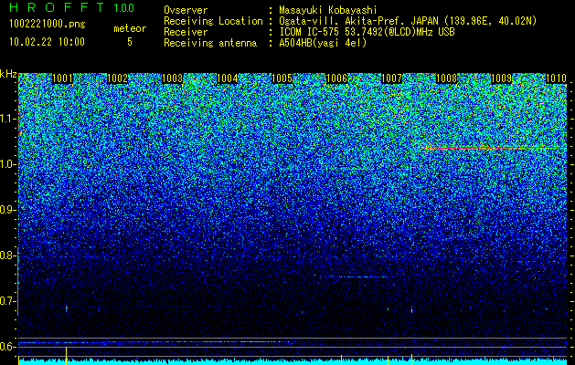Click the Receiving Location field label

coord(213,21)
